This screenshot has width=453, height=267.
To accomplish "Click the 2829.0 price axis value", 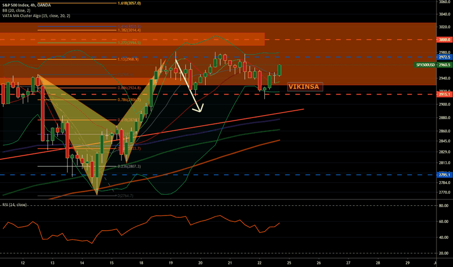I will [x=445, y=152].
